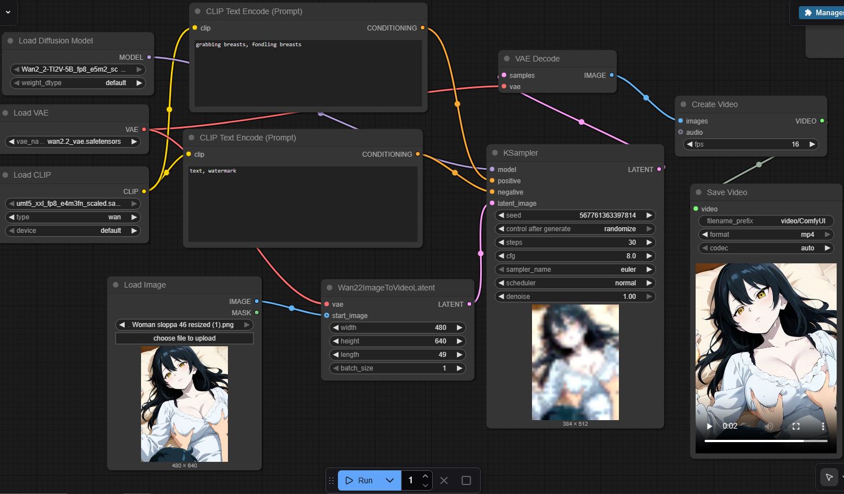Viewport: 844px width, 494px height.
Task: Focus the batch count number field beside Run
Action: 411,480
